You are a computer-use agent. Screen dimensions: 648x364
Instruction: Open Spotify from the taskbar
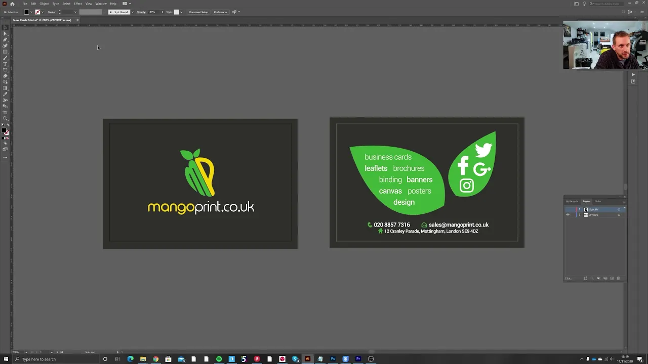pyautogui.click(x=219, y=359)
